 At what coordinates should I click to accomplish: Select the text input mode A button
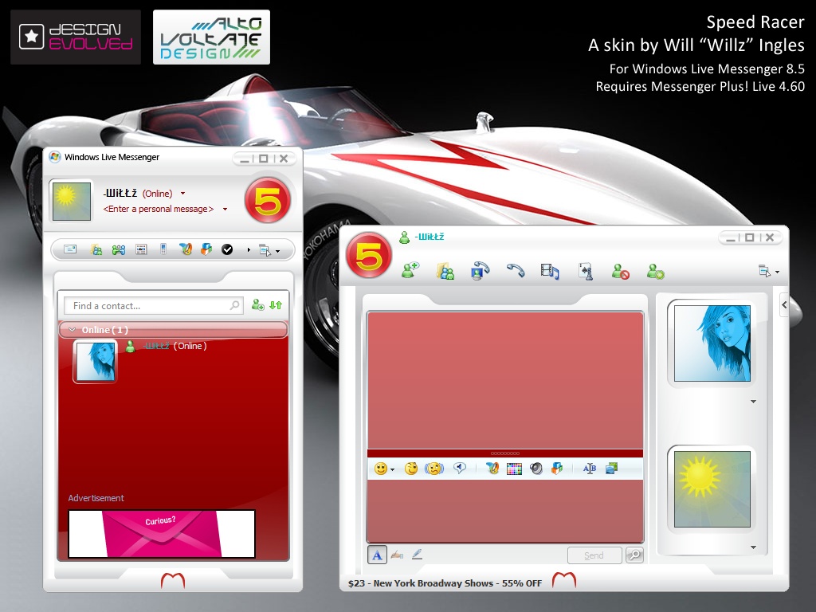[377, 555]
